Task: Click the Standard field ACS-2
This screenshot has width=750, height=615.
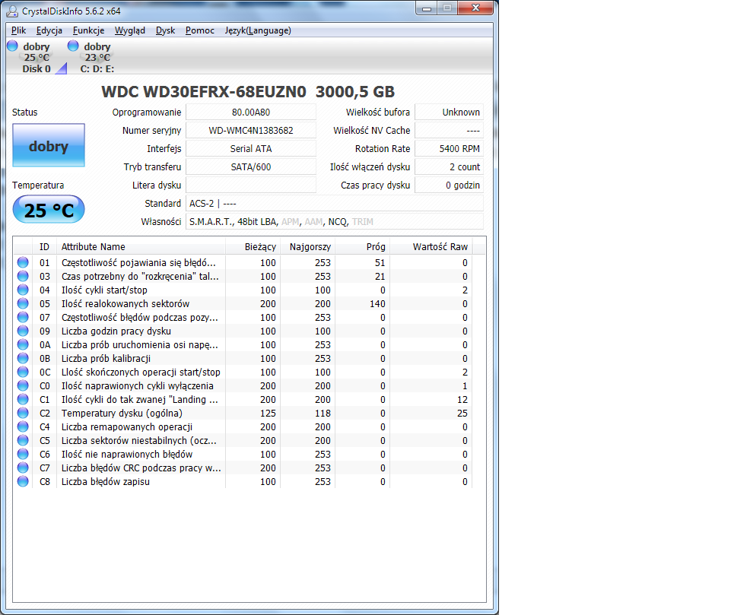Action: pyautogui.click(x=335, y=203)
